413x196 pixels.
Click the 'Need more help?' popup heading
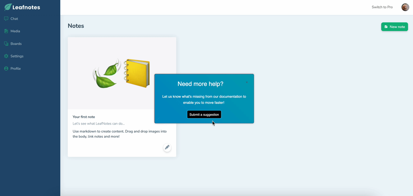click(x=200, y=84)
